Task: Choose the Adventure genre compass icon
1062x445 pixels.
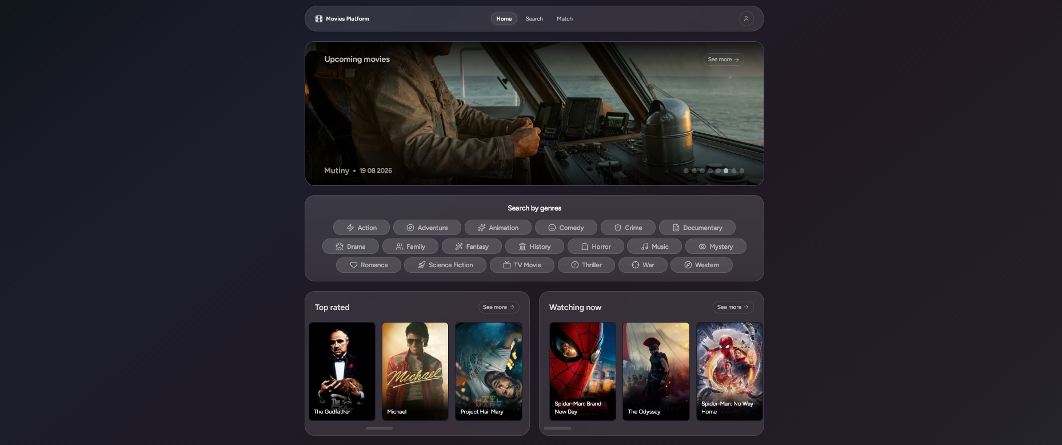Action: [410, 228]
